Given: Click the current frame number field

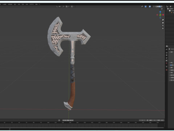Looking at the screenshot, I should (142, 120).
